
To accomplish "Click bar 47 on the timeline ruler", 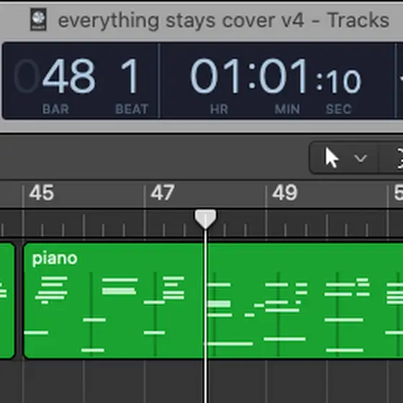I will coord(163,193).
